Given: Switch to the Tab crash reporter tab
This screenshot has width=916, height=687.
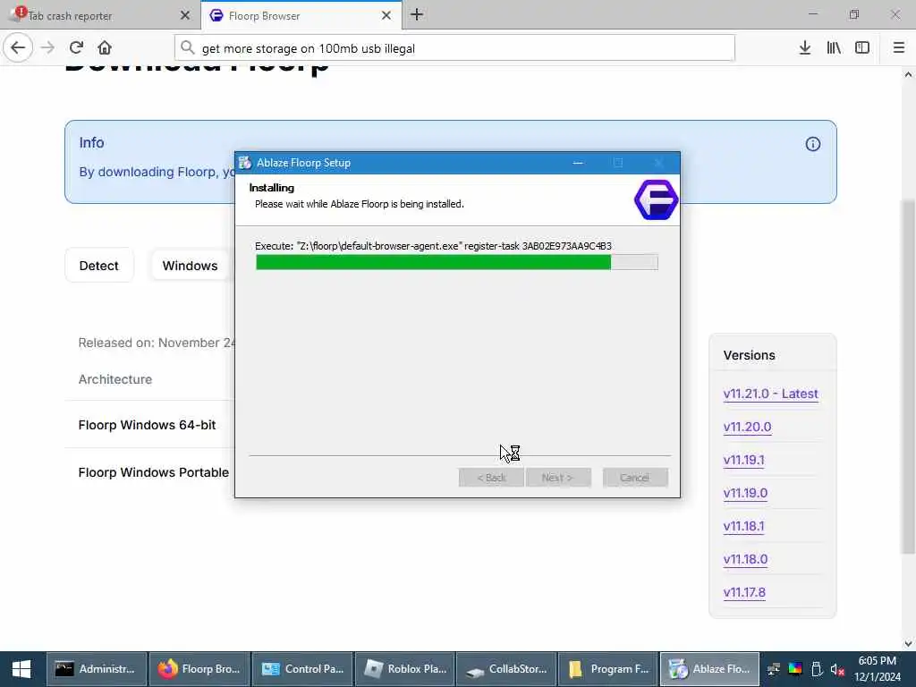Looking at the screenshot, I should (x=99, y=15).
